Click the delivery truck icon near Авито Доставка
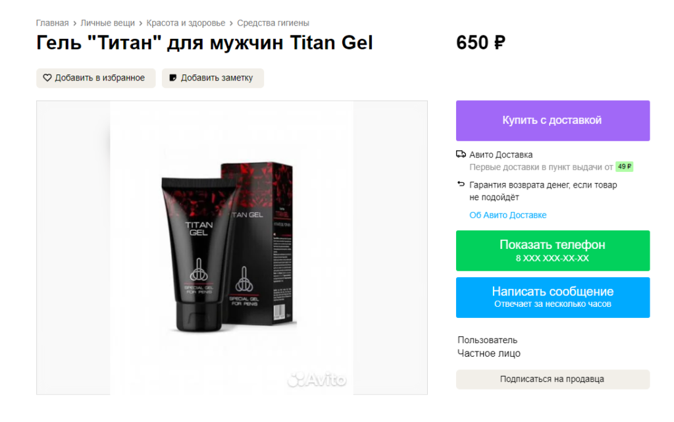This screenshot has width=674, height=422. tap(461, 154)
